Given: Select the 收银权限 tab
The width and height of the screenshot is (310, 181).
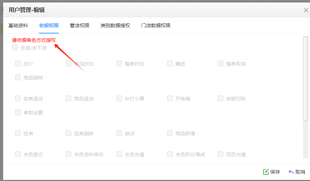Looking at the screenshot, I should pos(49,25).
